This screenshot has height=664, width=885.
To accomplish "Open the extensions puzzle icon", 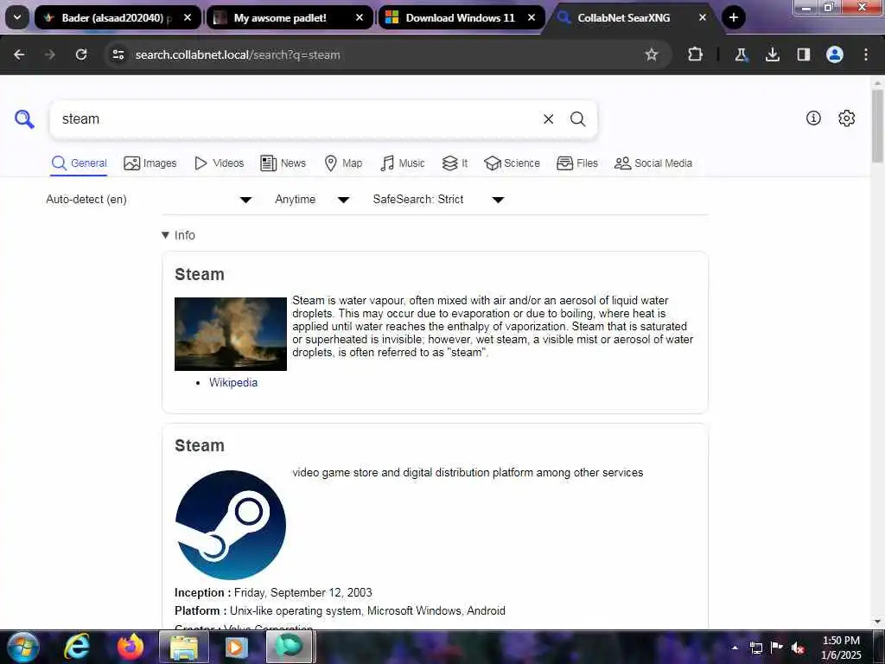I will coord(696,54).
